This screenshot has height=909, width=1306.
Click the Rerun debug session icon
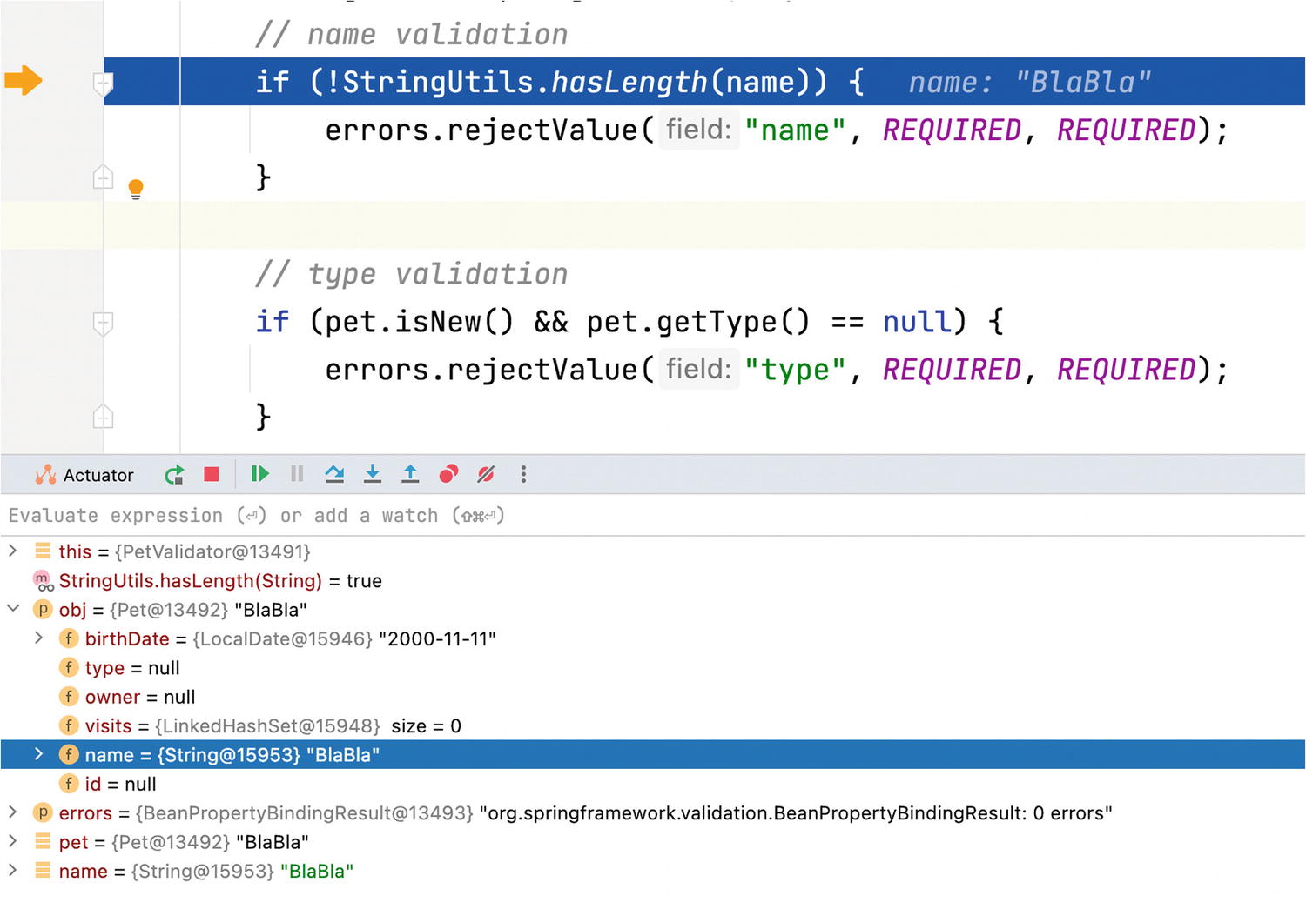tap(174, 475)
